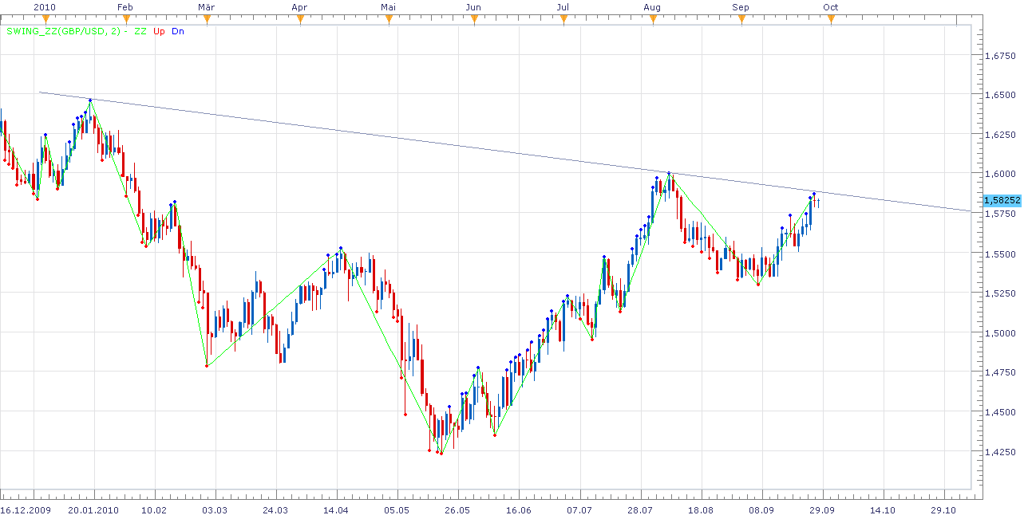The width and height of the screenshot is (1028, 519).
Task: Select the SWING_ZZ(GBP/USD, 2) indicator label
Action: point(65,32)
